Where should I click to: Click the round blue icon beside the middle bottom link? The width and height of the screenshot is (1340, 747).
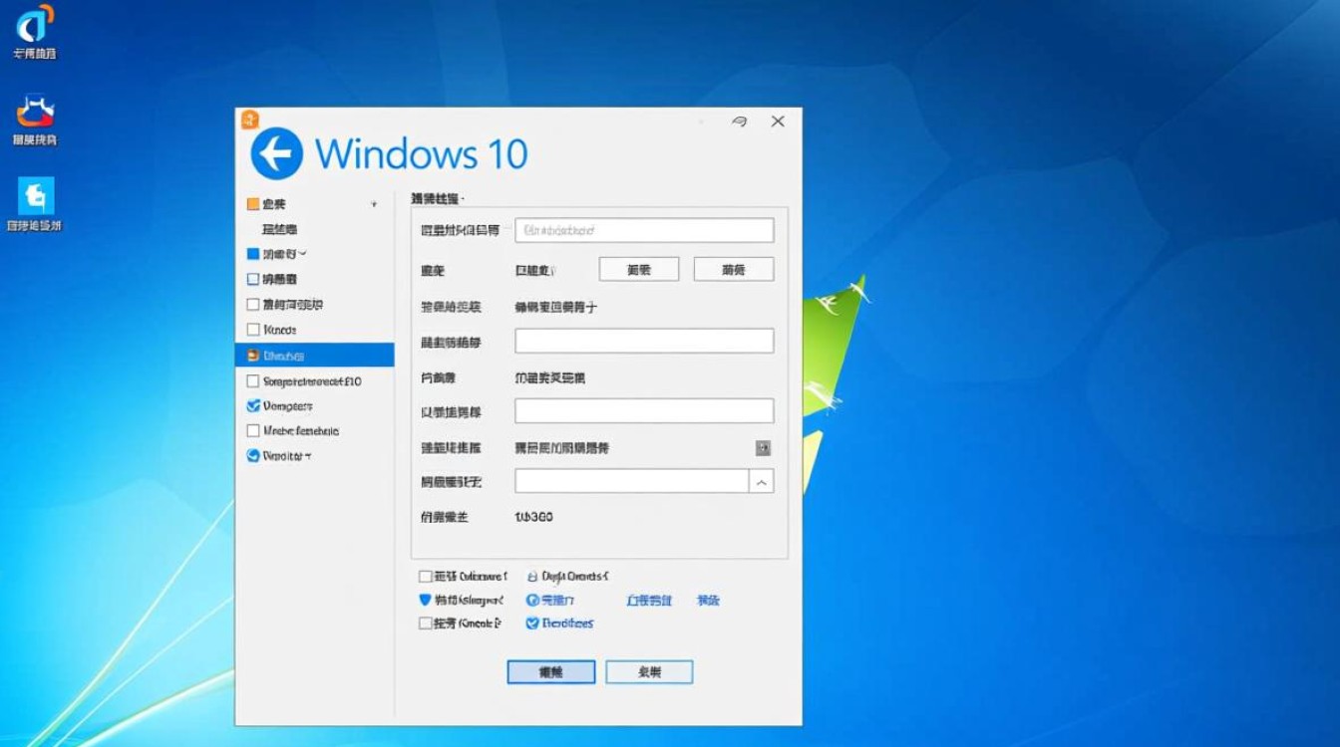pyautogui.click(x=530, y=600)
